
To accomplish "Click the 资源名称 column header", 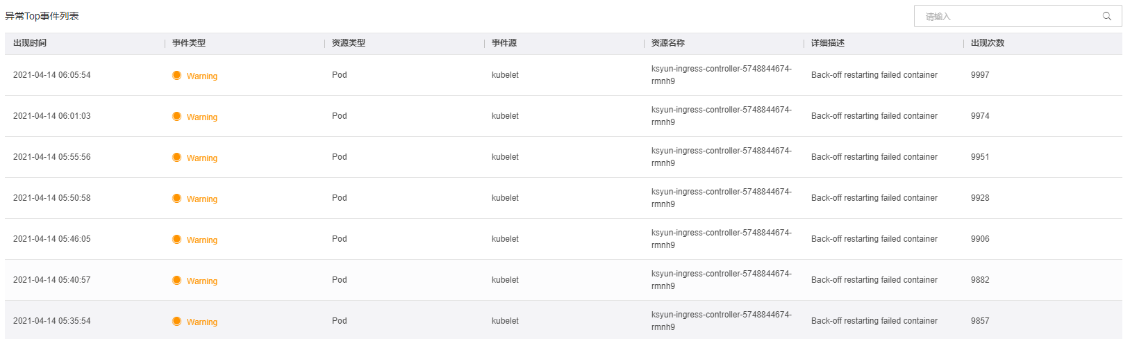I will point(668,43).
